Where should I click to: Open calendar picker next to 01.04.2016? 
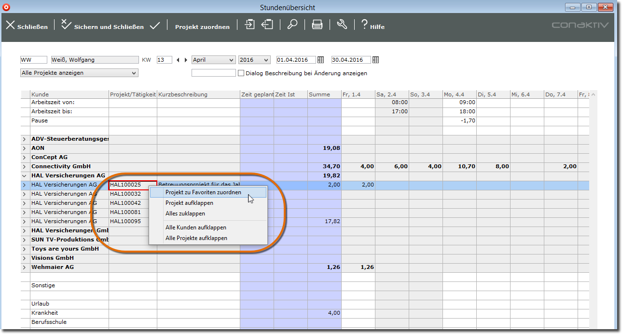(x=320, y=60)
